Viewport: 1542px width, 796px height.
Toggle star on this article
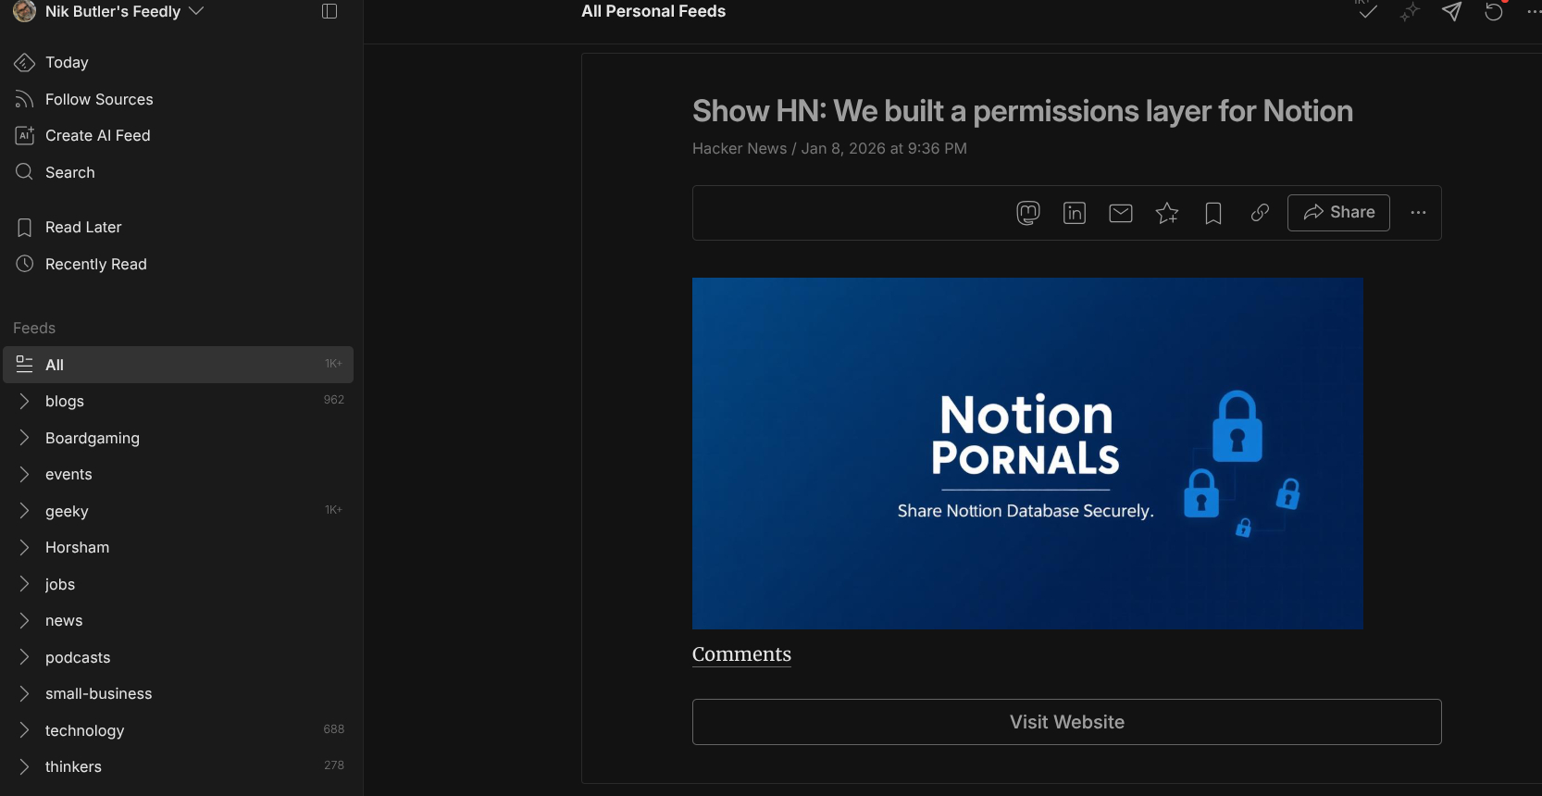pos(1166,213)
